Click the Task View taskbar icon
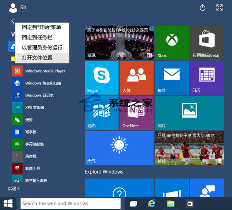Image resolution: width=232 pixels, height=210 pixels. click(133, 204)
